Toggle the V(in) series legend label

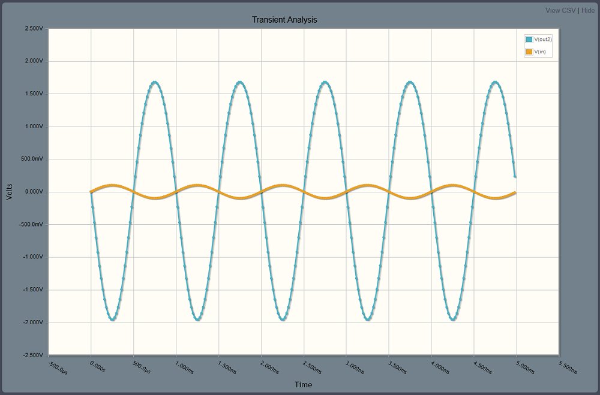click(x=540, y=52)
